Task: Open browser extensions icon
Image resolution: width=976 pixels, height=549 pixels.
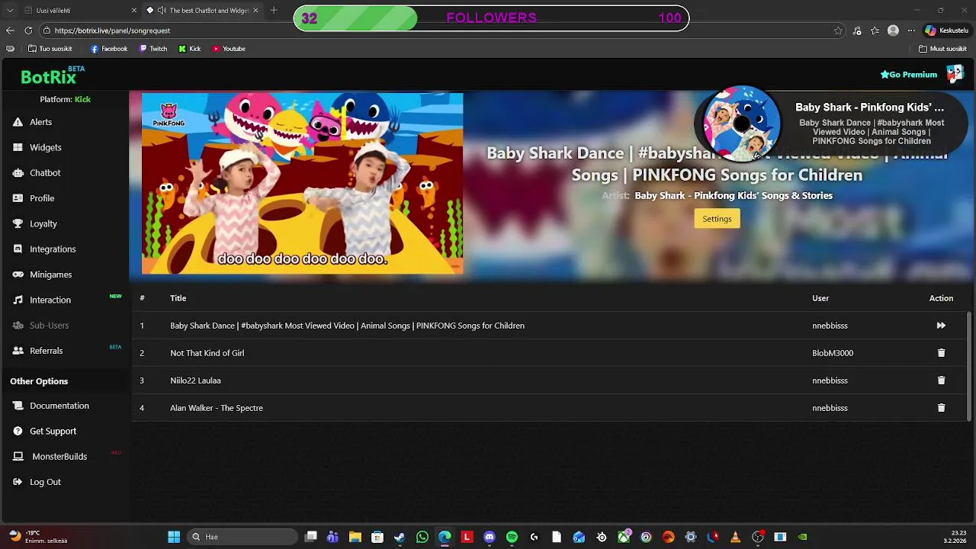Action: [857, 30]
